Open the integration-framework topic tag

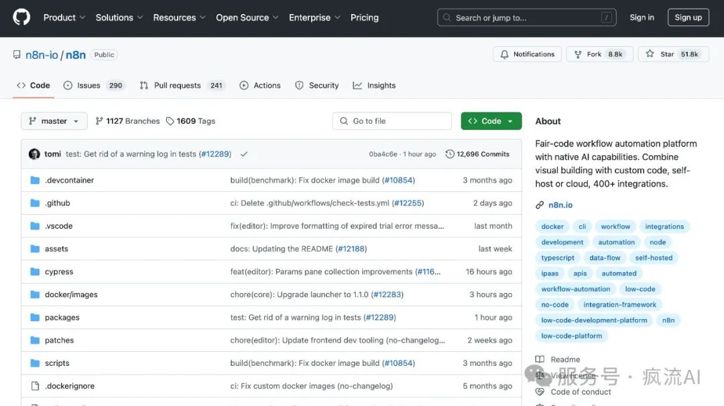[x=619, y=304]
